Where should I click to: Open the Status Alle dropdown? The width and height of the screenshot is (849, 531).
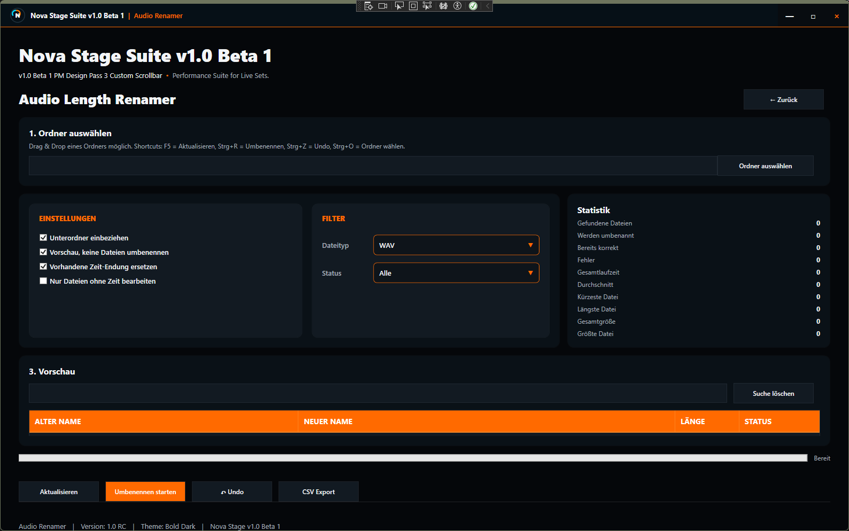[456, 273]
